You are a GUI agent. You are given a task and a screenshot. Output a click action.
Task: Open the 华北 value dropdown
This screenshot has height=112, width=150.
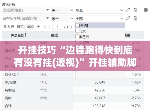pos(122,10)
